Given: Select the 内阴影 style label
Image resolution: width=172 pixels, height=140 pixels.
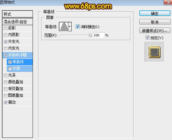Looking at the screenshot, I should 14,35.
